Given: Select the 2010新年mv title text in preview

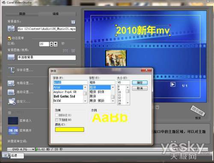Looking at the screenshot, I should (x=143, y=30).
